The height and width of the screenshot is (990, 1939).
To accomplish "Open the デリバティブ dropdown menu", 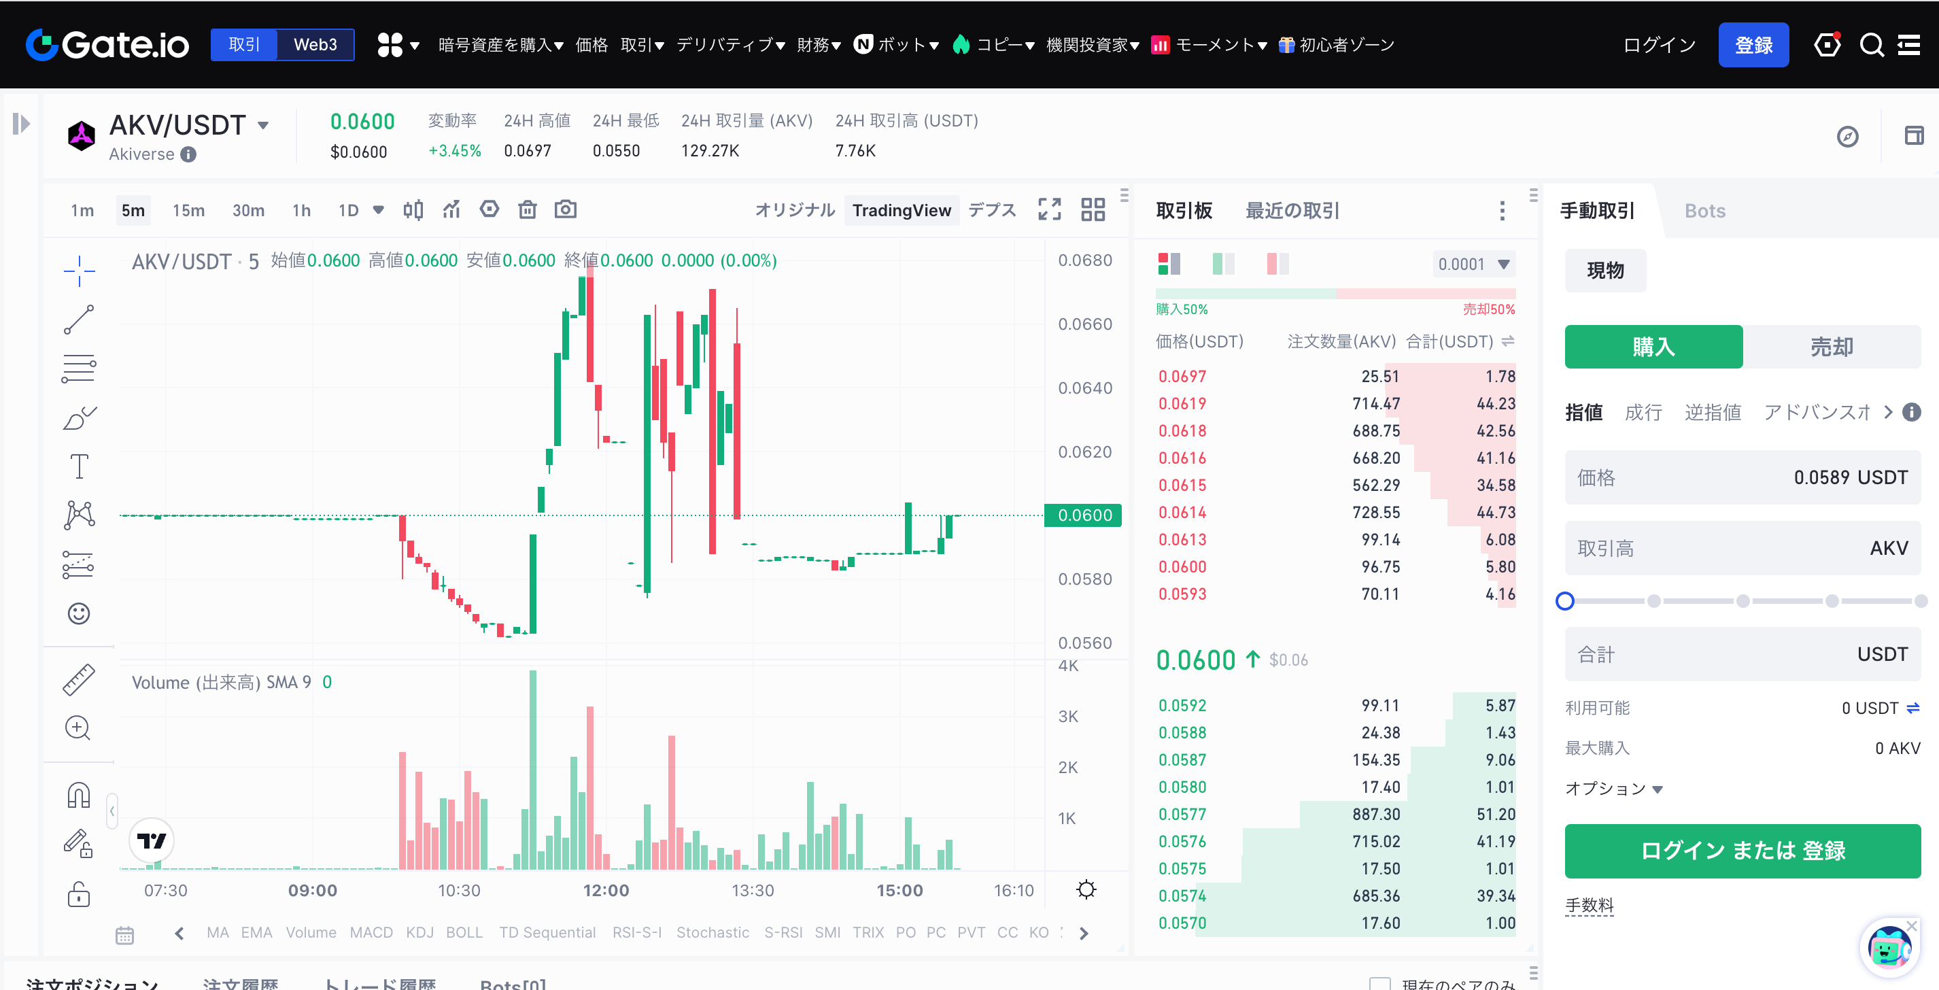I will 731,45.
